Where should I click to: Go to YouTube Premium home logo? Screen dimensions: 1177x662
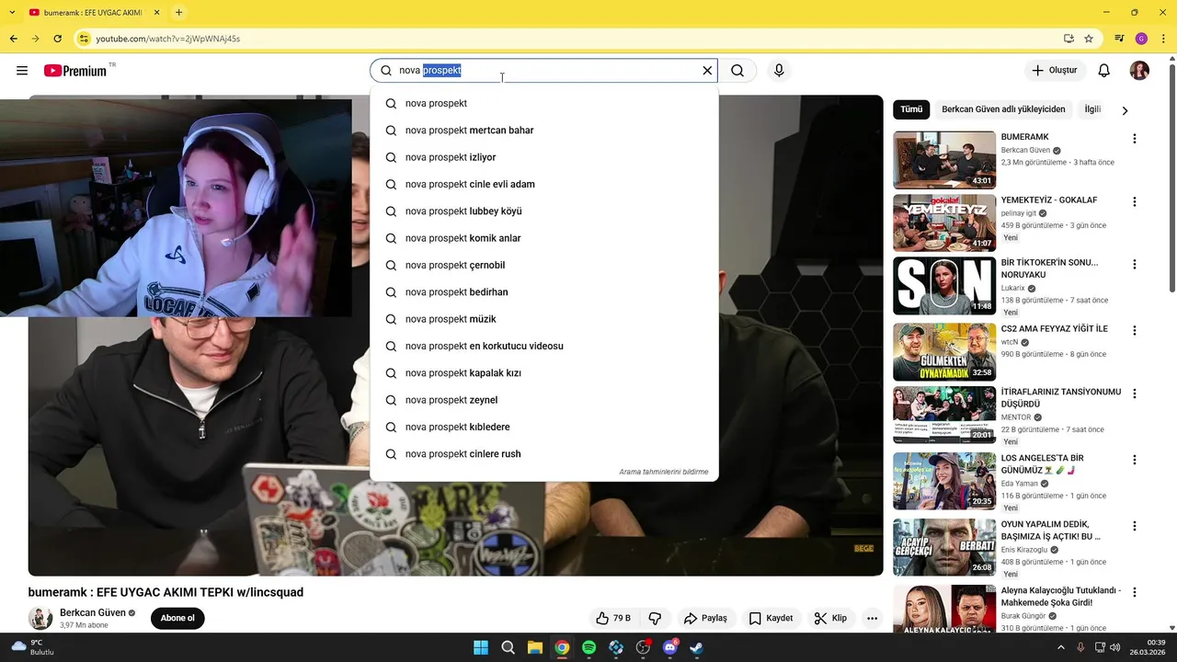pyautogui.click(x=75, y=71)
